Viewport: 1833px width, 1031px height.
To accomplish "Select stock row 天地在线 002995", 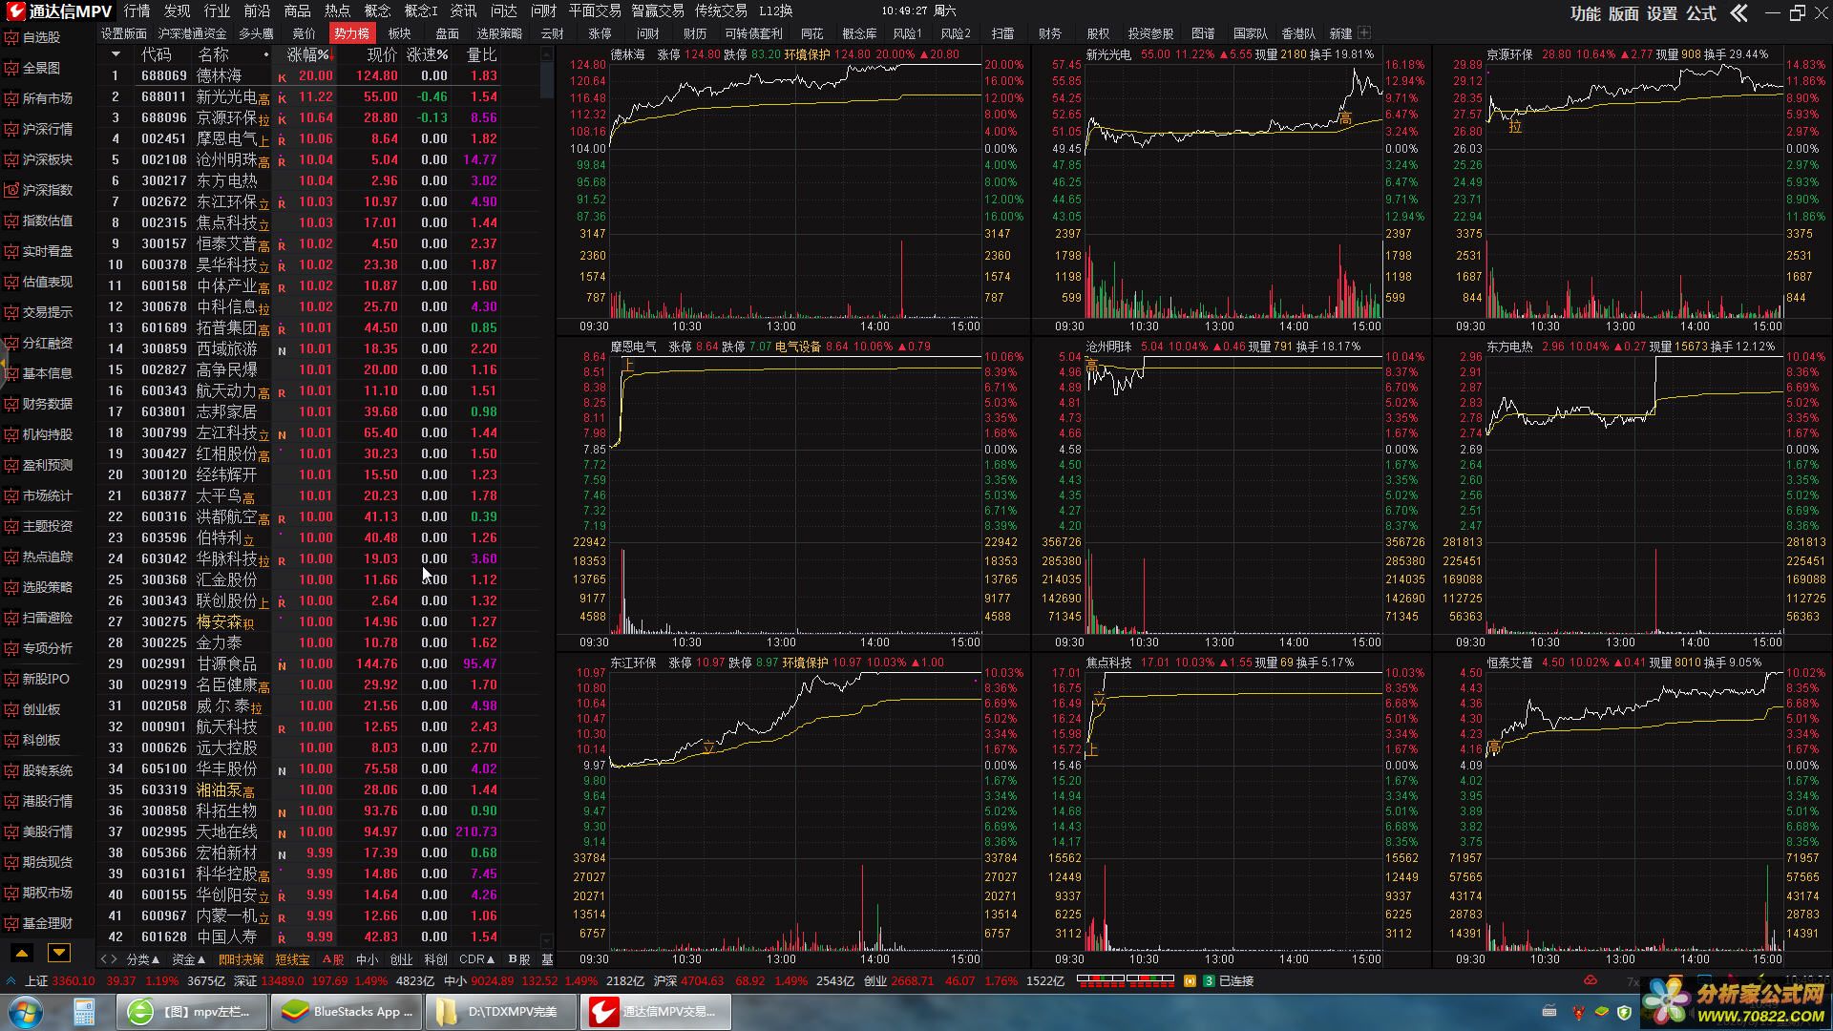I will point(320,831).
